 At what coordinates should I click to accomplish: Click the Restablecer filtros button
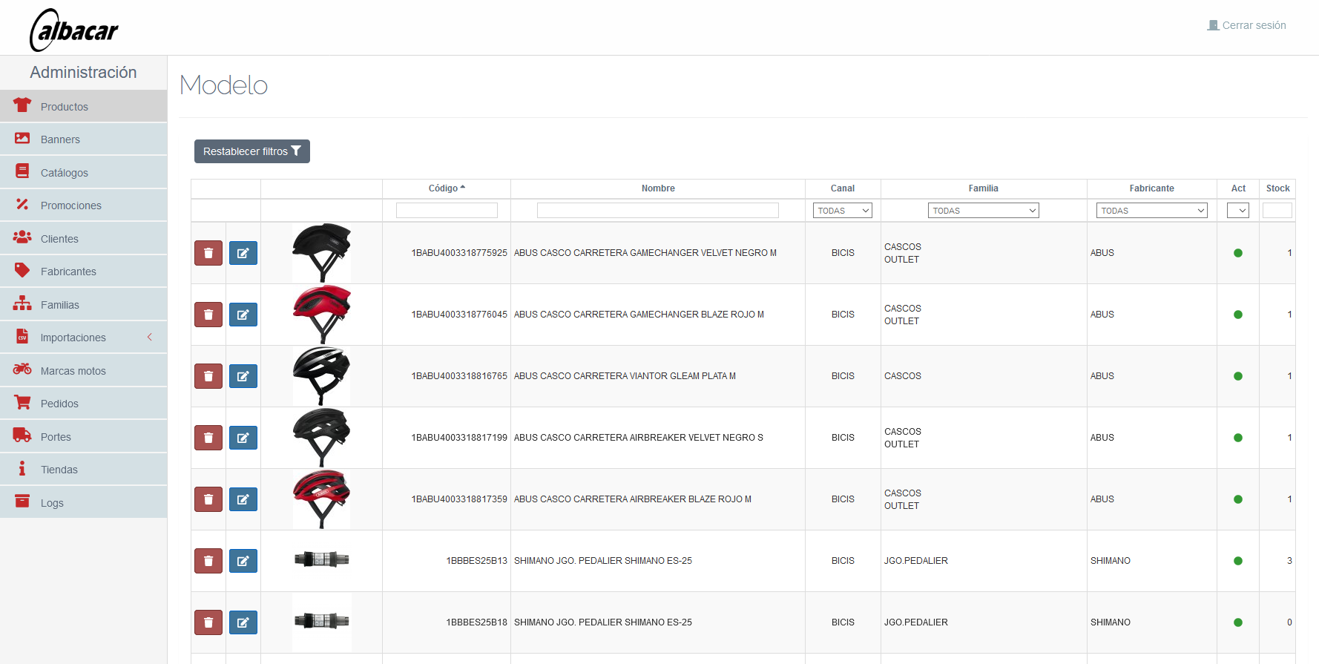coord(252,151)
